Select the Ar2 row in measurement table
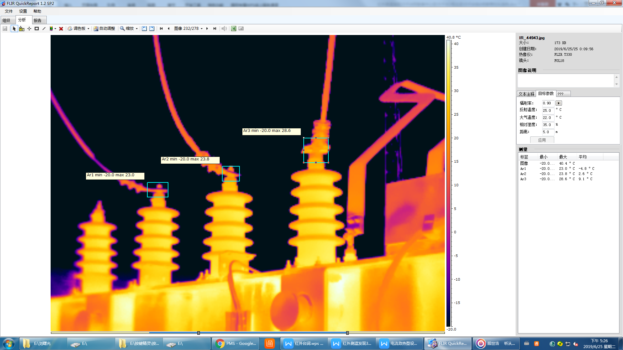Screen dimensions: 623x350 point(568,174)
